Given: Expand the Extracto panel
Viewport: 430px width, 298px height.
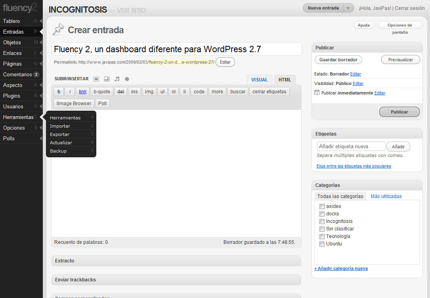Looking at the screenshot, I should (176, 261).
